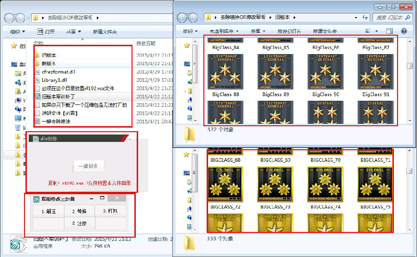Click the 2.替换 button
The image size is (417, 257).
pos(80,211)
